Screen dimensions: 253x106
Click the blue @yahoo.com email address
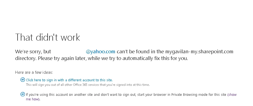101,52
